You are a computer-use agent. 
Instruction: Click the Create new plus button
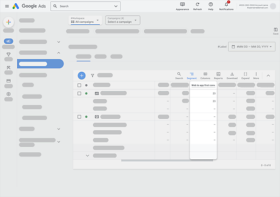point(8,22)
